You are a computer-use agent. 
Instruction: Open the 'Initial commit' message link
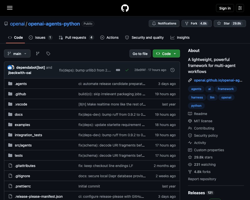[89, 186]
